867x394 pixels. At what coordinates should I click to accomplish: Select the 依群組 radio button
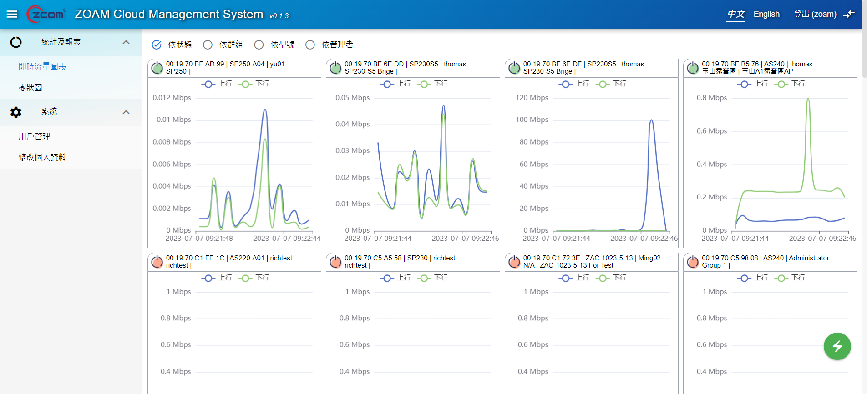coord(208,45)
